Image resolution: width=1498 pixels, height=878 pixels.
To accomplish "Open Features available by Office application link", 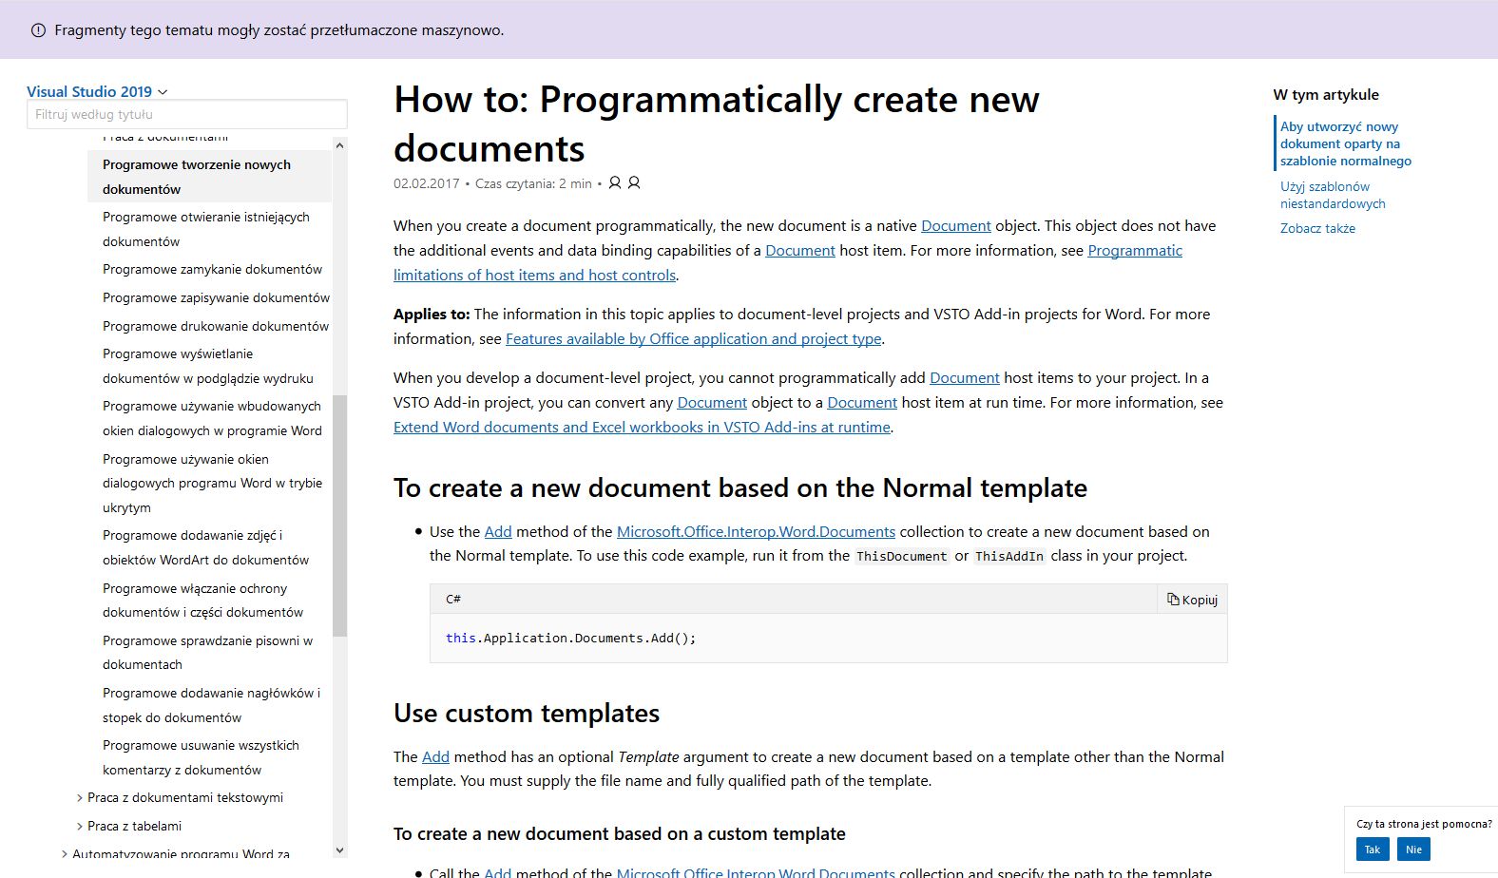I will [694, 339].
